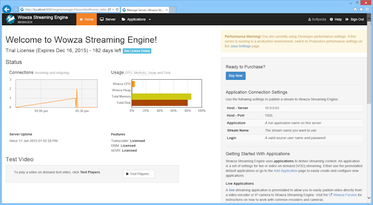Click the Live Applications subheading

point(240,184)
